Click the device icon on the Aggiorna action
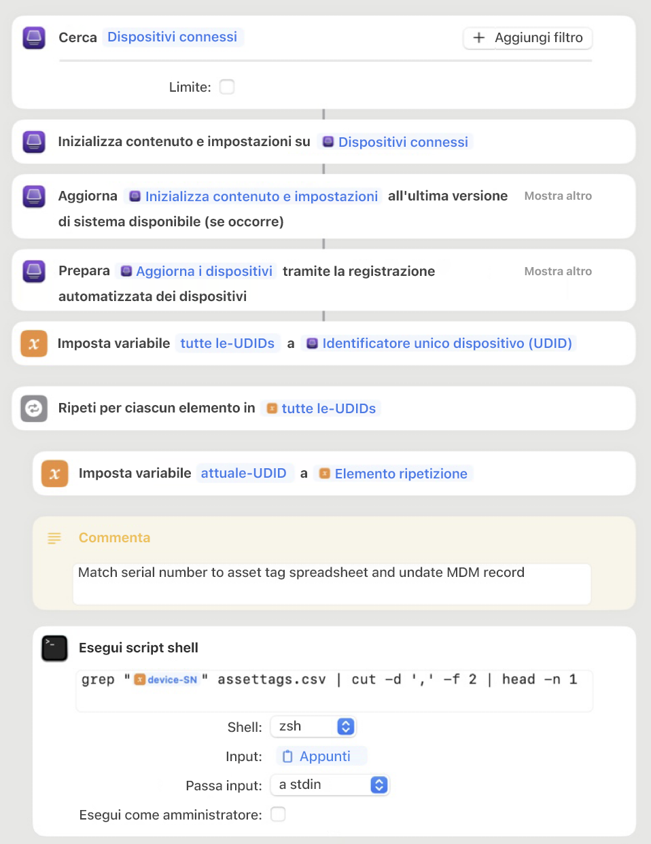 pyautogui.click(x=33, y=196)
